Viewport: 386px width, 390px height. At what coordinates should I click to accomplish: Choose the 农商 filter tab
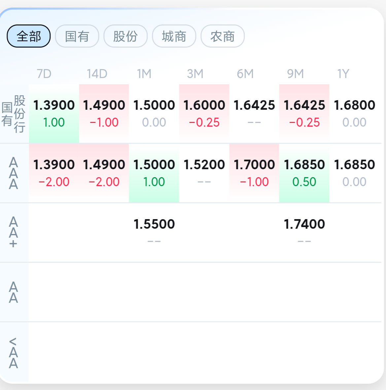click(x=223, y=36)
